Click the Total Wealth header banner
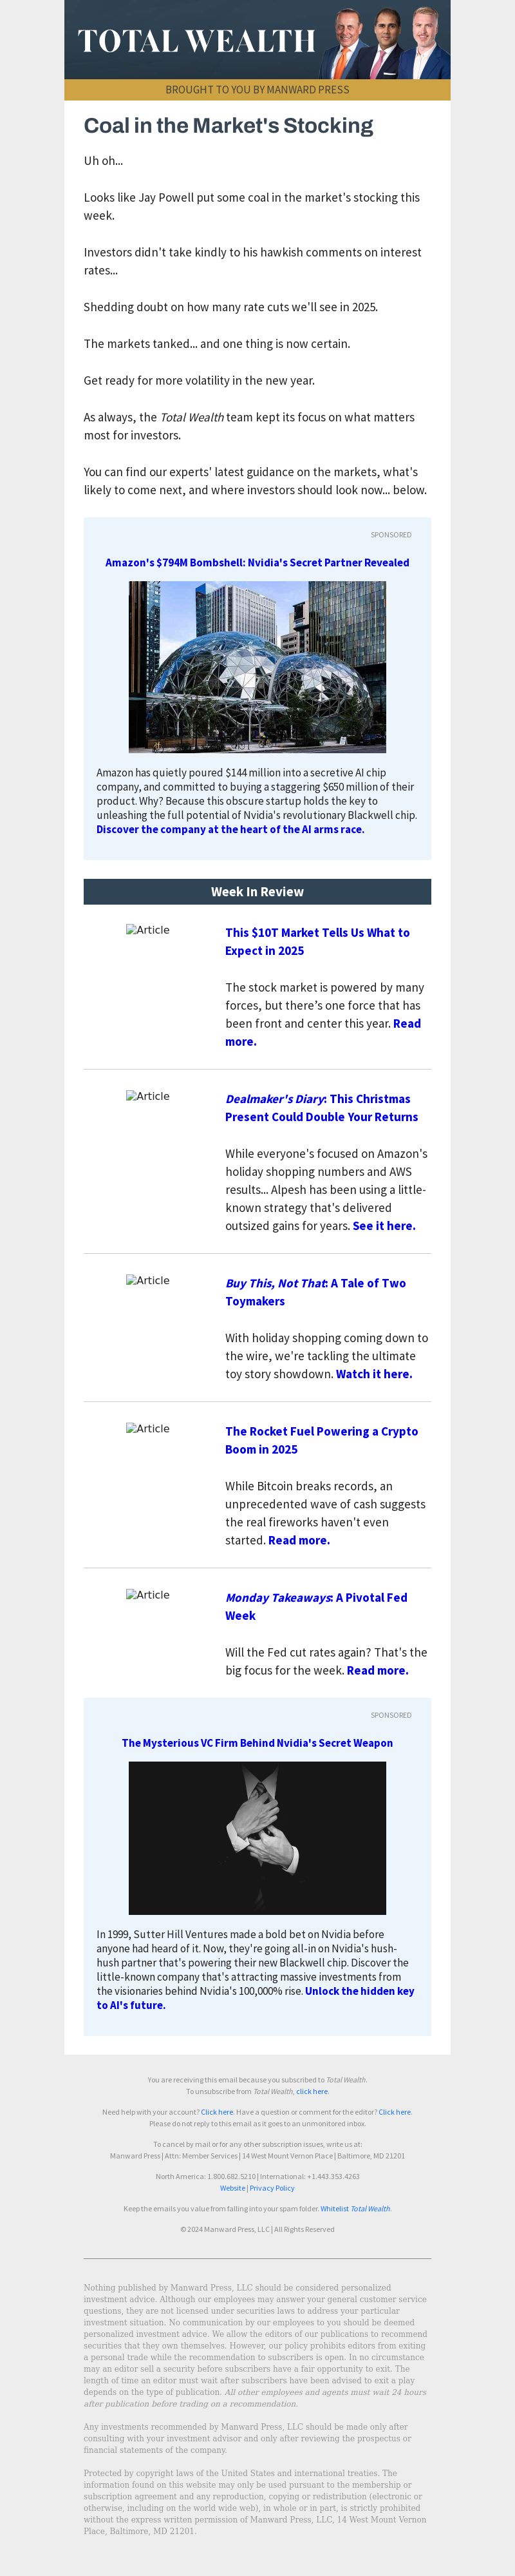The image size is (515, 2576). pyautogui.click(x=257, y=40)
